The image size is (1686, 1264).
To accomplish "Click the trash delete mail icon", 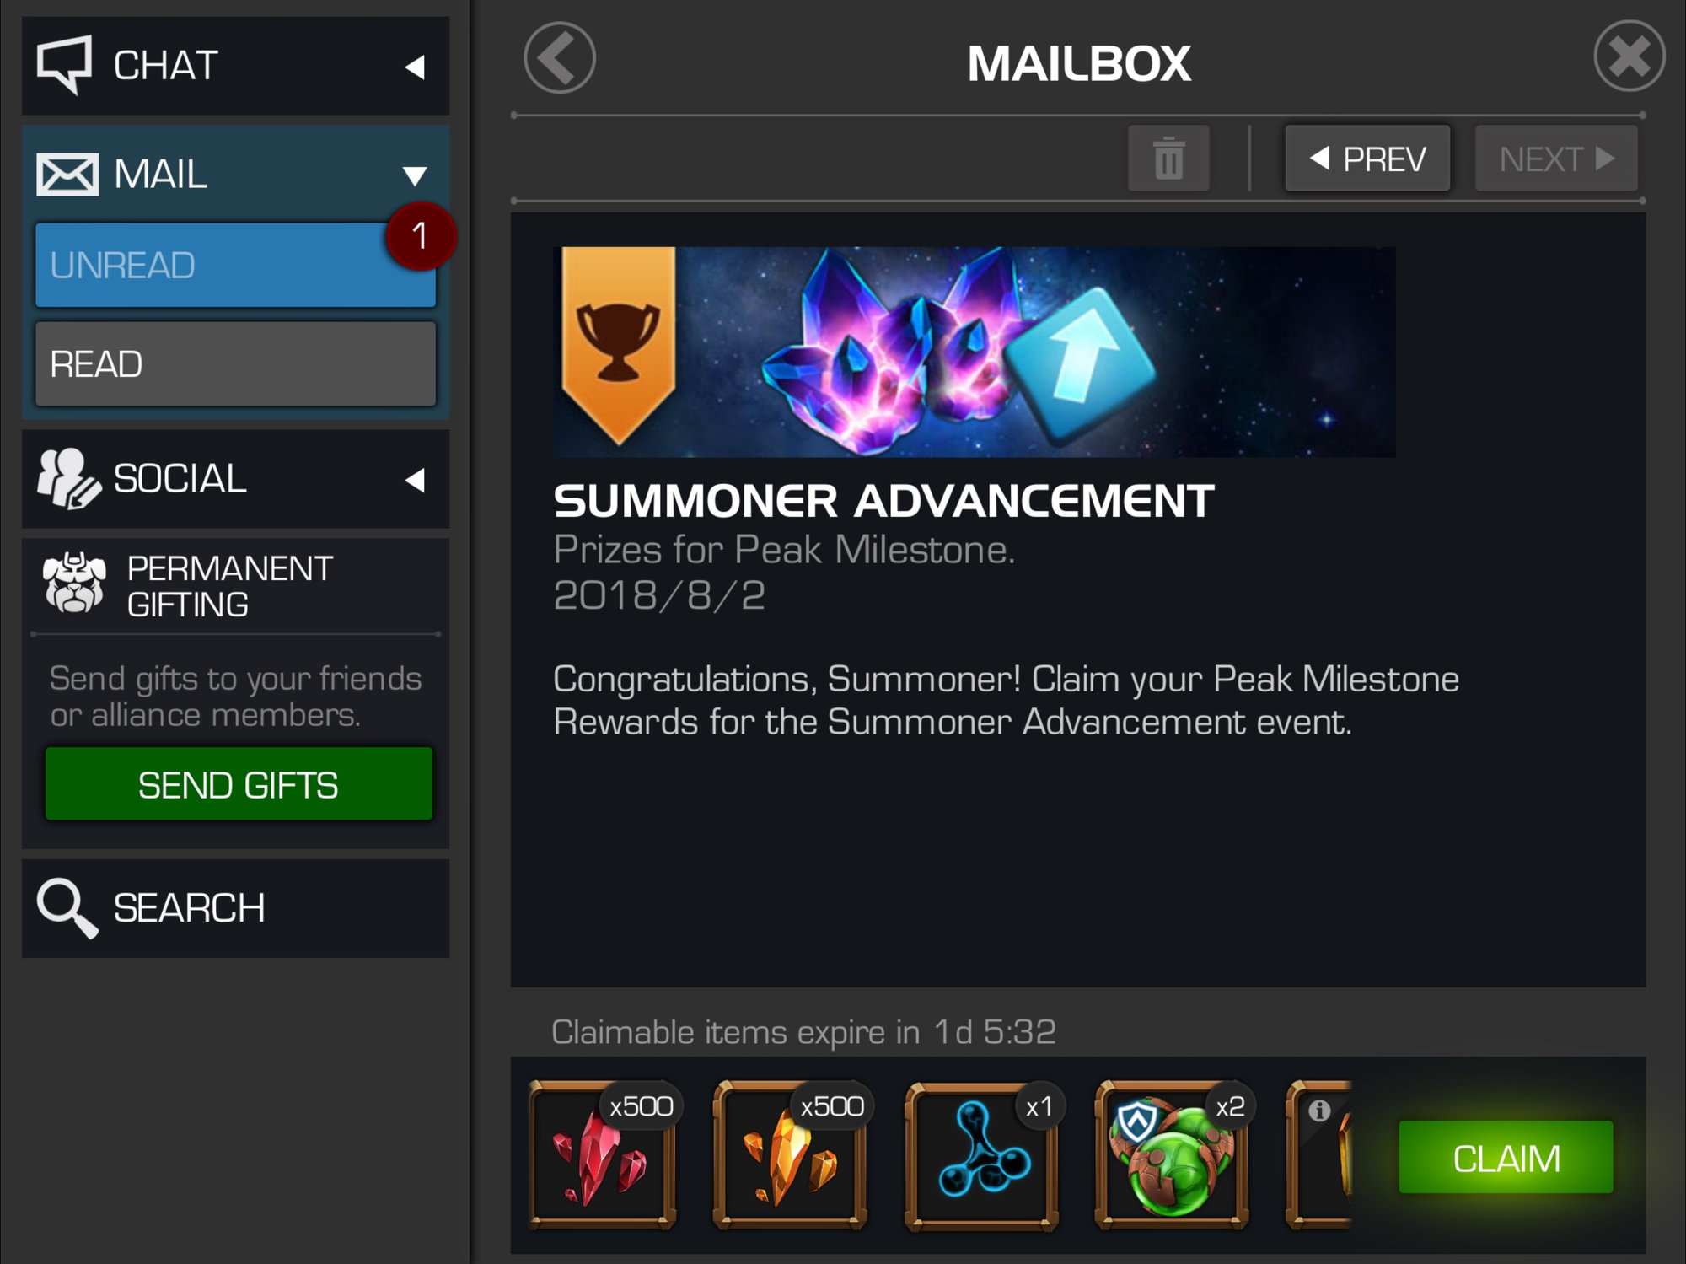I will [x=1168, y=159].
